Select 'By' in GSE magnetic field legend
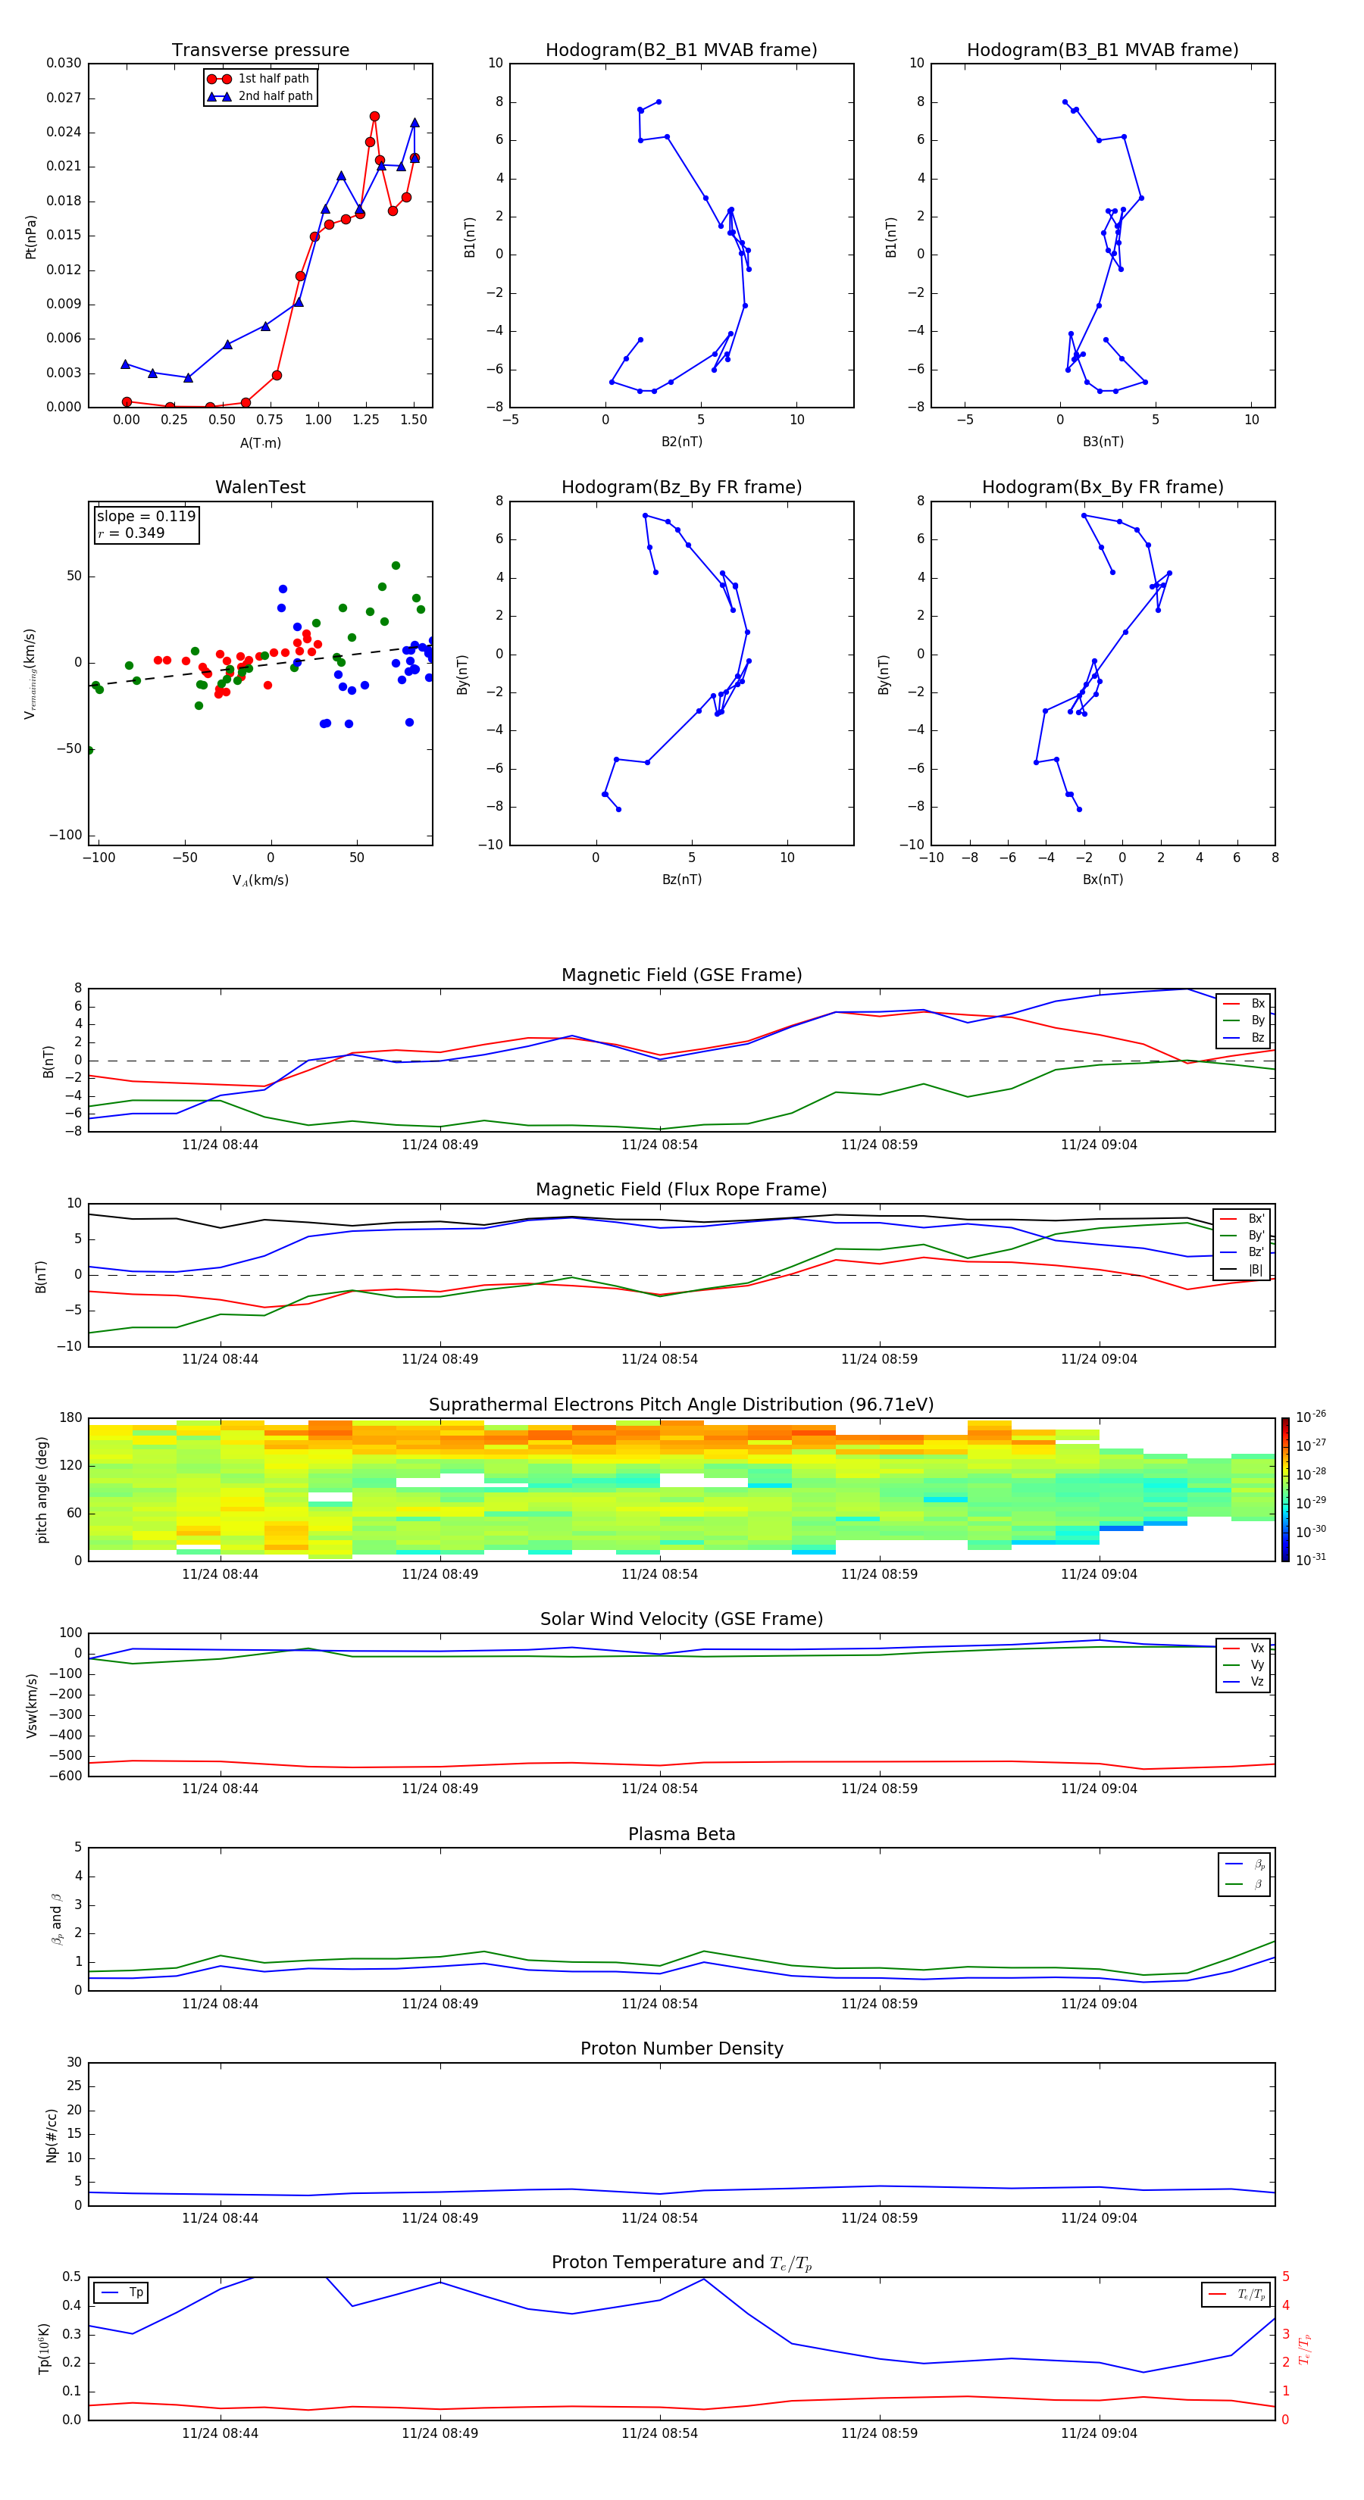 pos(1244,1020)
